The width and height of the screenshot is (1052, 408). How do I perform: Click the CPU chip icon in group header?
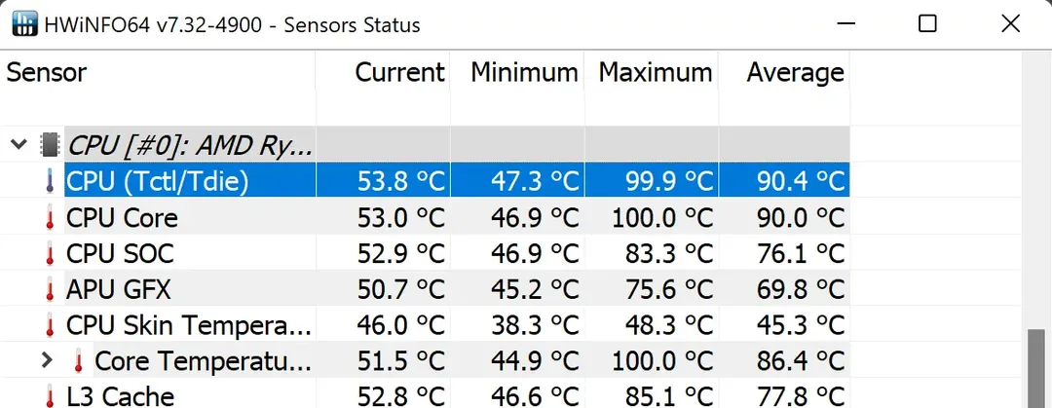[x=49, y=146]
